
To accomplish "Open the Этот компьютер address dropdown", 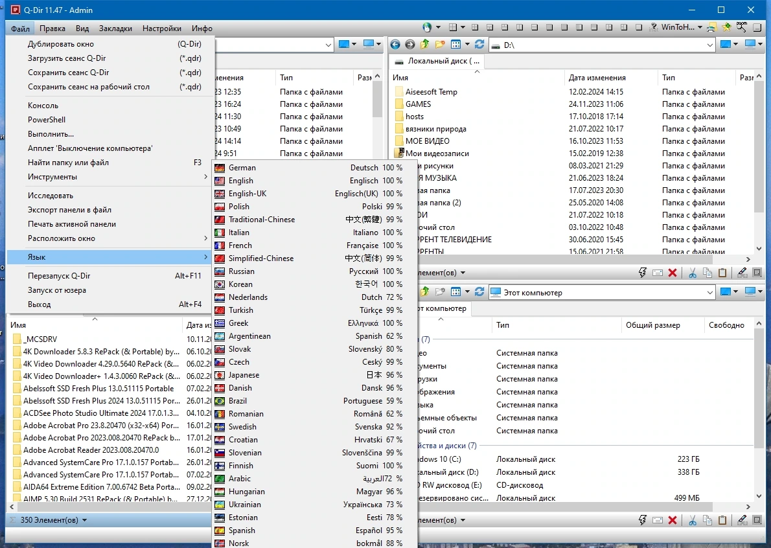I will [x=709, y=292].
